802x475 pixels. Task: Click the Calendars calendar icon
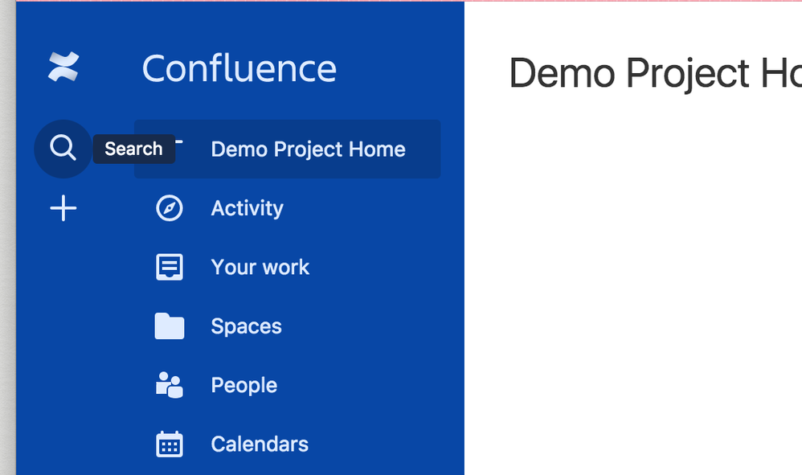[x=170, y=444]
